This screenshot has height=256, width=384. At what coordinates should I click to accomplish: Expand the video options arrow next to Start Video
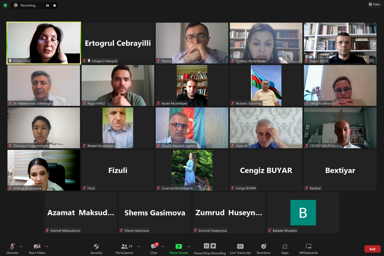click(47, 246)
